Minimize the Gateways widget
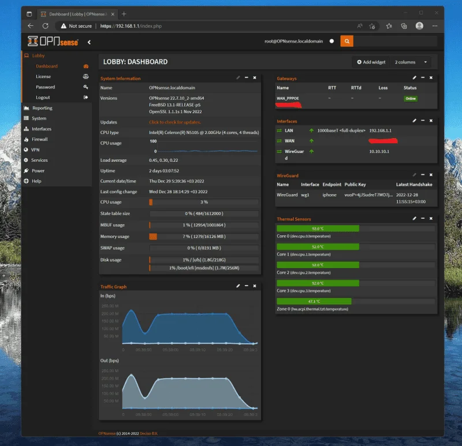The image size is (462, 446). [423, 78]
